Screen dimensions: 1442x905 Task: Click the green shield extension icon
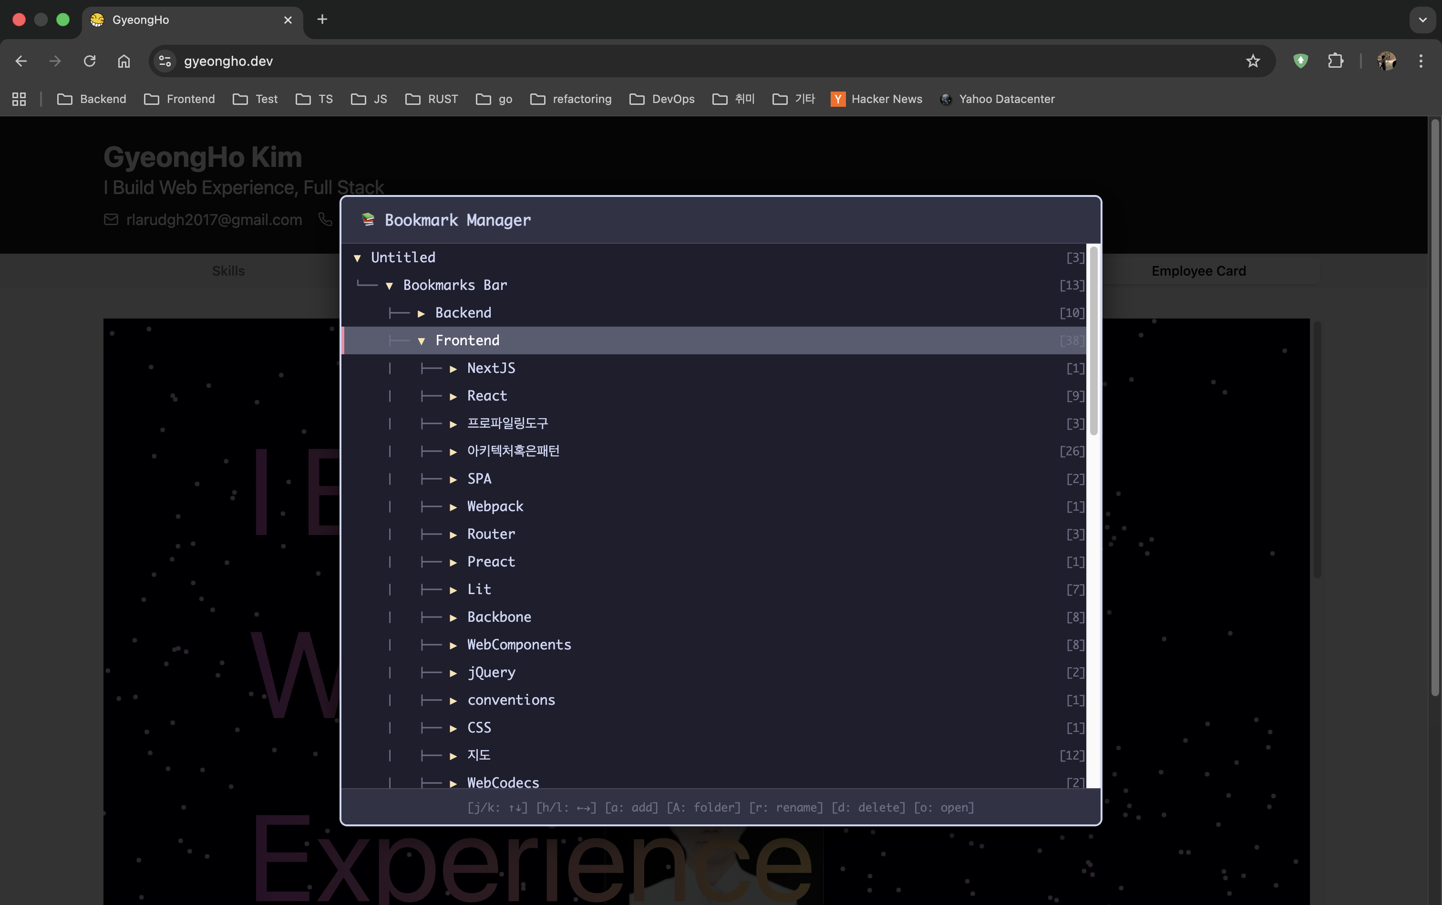(1300, 61)
